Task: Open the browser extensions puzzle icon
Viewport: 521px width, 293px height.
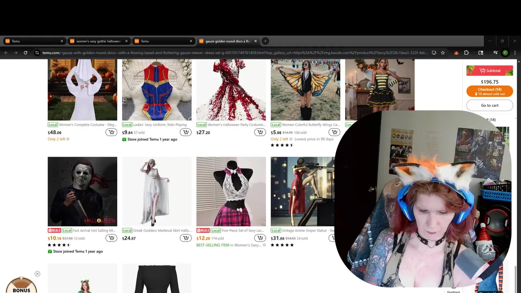Action: pos(466,52)
